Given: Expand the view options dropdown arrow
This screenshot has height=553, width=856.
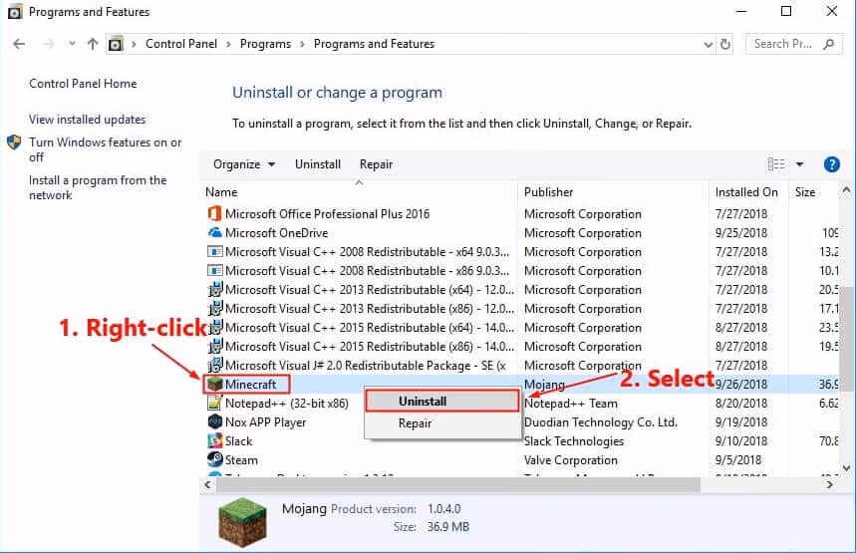Looking at the screenshot, I should (x=799, y=164).
